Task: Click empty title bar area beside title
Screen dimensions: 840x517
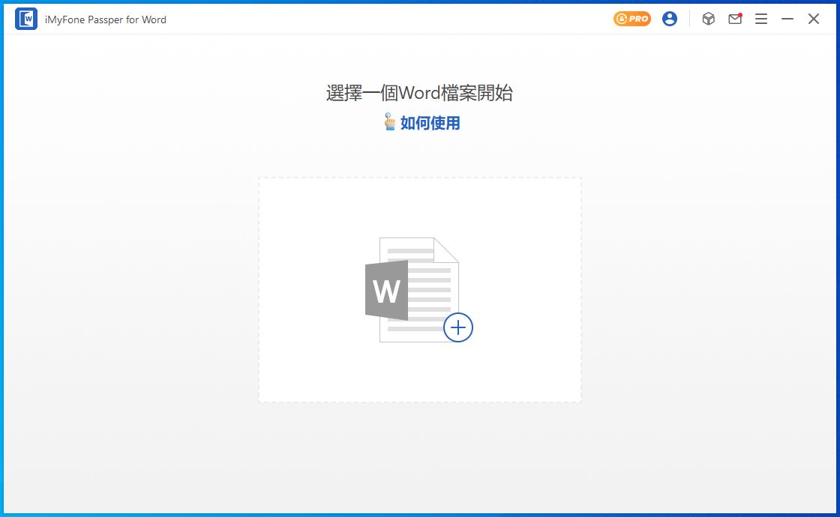Action: click(x=375, y=19)
